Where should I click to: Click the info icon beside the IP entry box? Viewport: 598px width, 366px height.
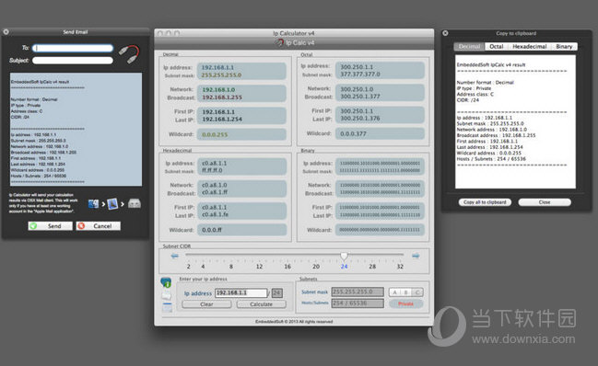[166, 282]
